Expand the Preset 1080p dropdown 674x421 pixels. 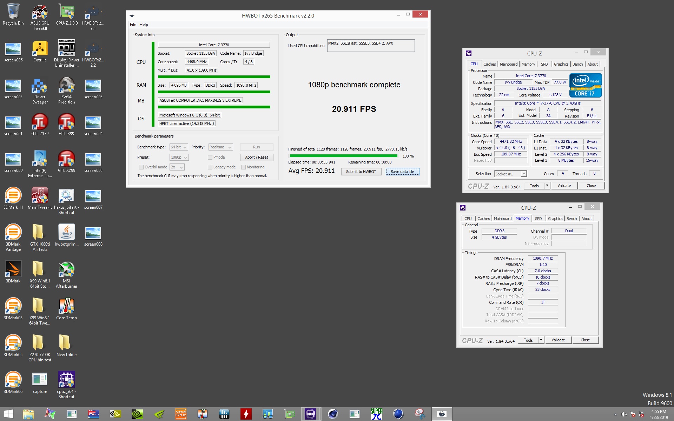[179, 158]
